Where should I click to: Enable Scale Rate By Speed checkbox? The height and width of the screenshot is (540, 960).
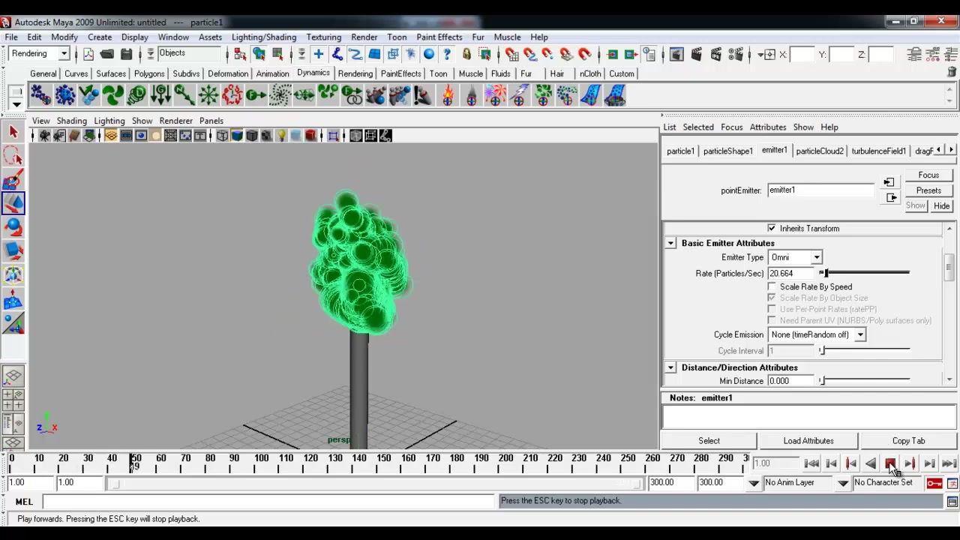point(772,286)
